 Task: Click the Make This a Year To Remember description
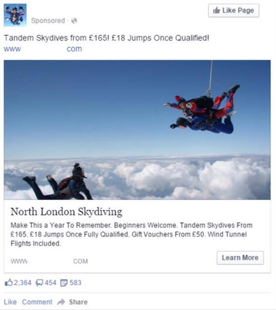[x=131, y=234]
